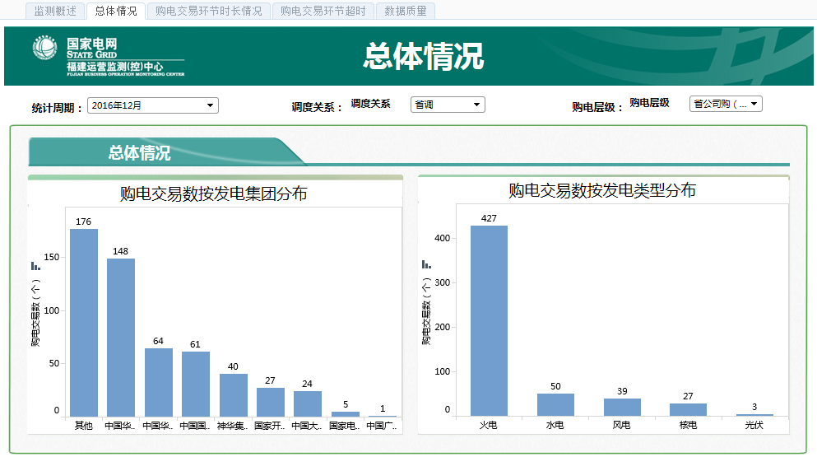The image size is (817, 457).
Task: Select the 购电交易环节时长情况 tab
Action: 209,12
